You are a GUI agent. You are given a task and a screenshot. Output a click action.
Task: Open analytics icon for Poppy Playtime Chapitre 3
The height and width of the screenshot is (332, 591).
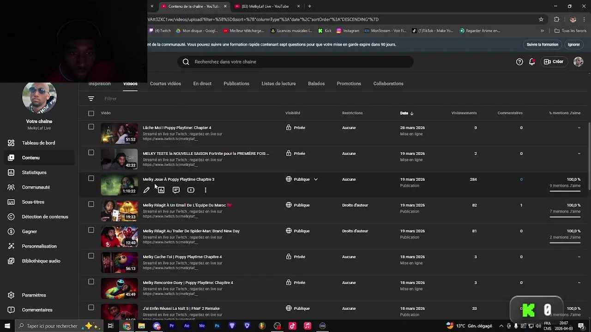(x=161, y=190)
